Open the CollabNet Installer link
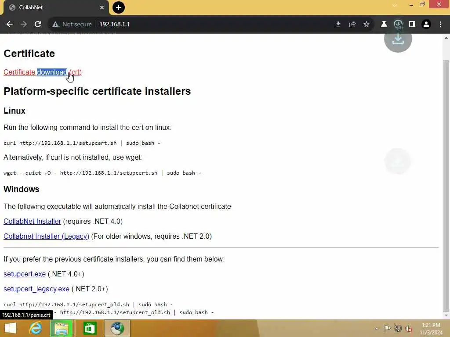 click(32, 221)
